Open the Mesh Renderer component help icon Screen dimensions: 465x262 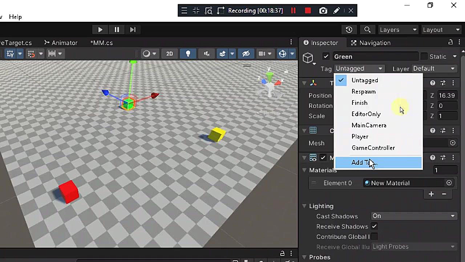point(433,158)
